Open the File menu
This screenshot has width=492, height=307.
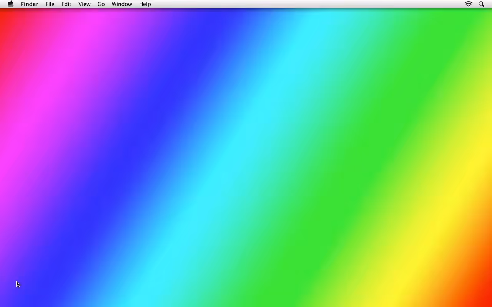click(50, 4)
